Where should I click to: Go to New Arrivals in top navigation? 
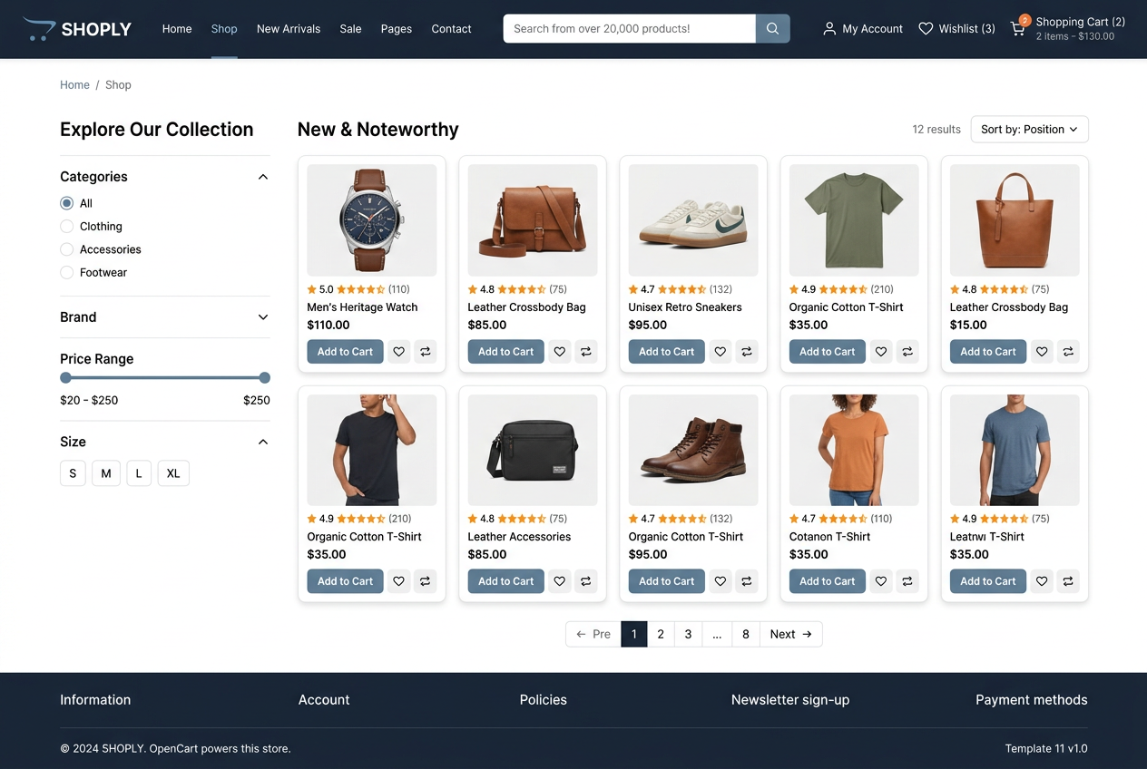click(x=289, y=29)
